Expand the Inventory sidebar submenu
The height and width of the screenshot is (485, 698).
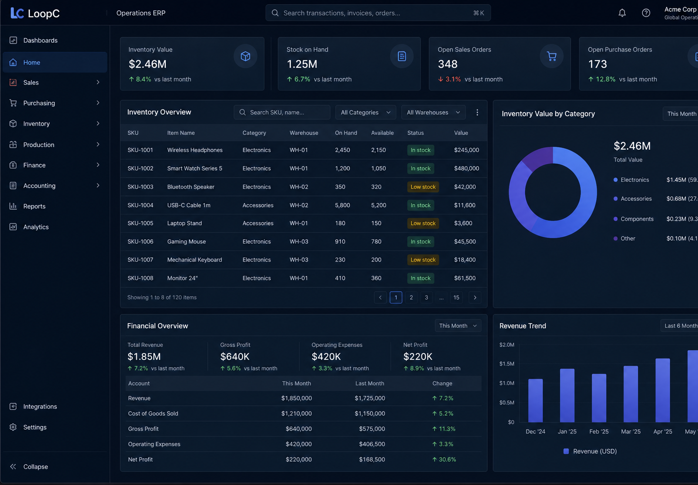tap(98, 124)
